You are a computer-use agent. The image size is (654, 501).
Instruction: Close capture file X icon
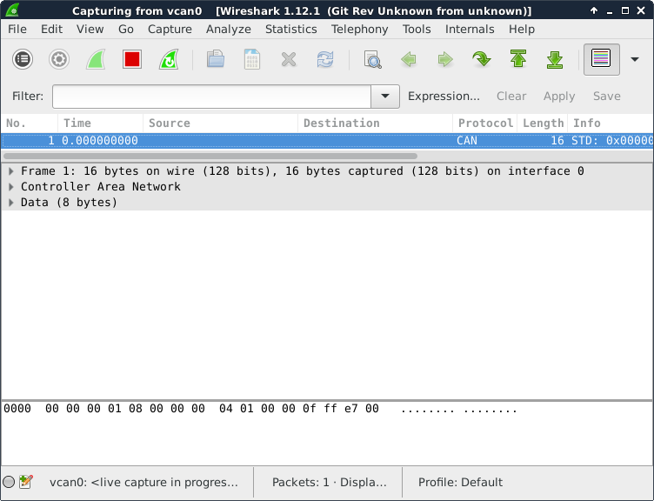click(x=289, y=59)
